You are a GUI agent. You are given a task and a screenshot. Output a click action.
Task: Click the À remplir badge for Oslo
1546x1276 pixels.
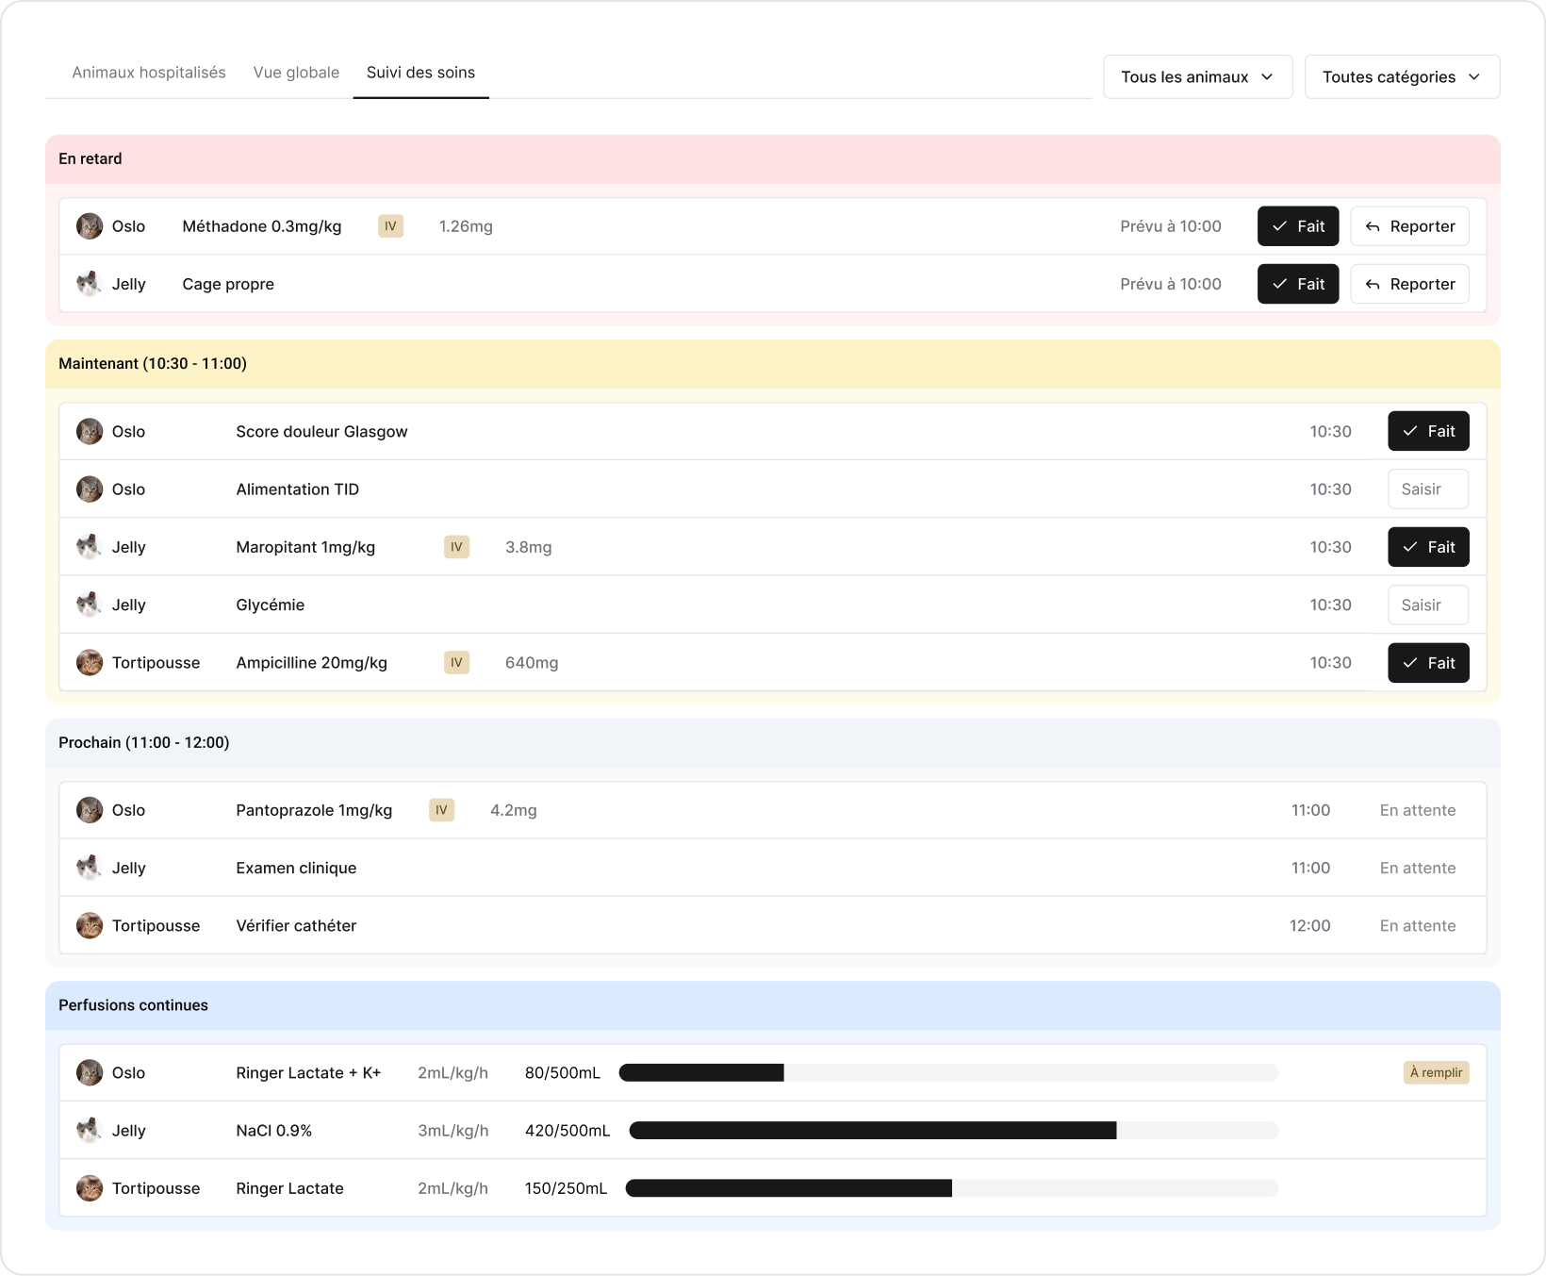coord(1437,1072)
